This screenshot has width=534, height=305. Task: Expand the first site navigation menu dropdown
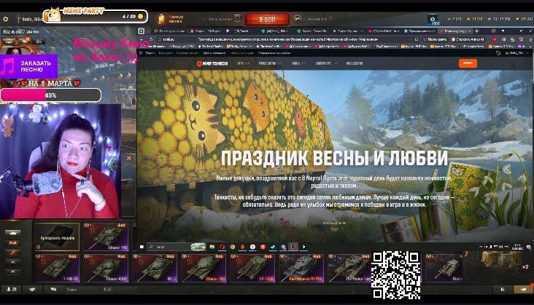point(243,63)
